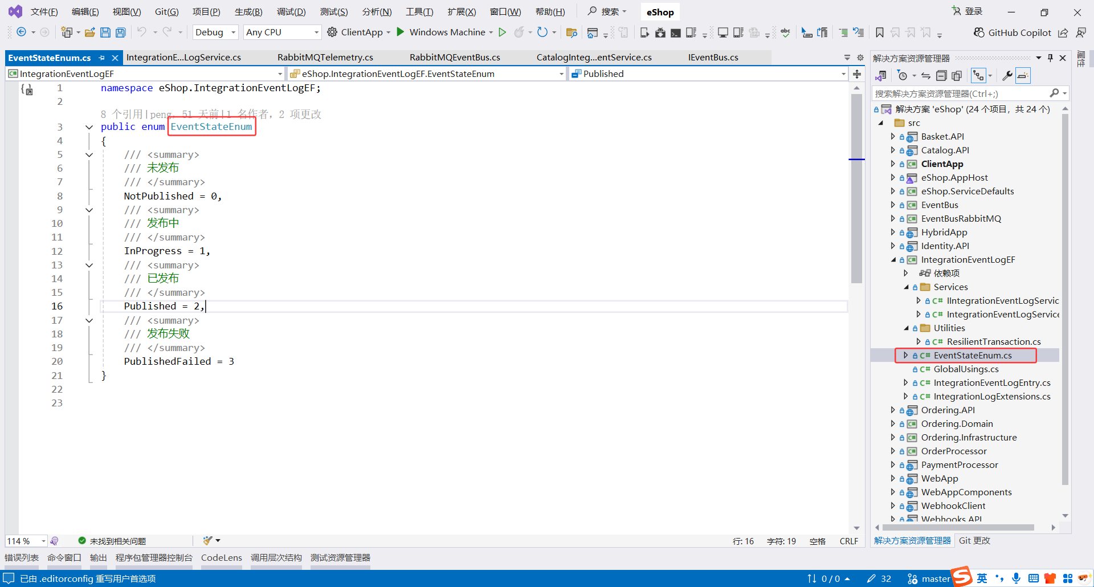
Task: Click the preview selected items icon
Action: click(1023, 76)
